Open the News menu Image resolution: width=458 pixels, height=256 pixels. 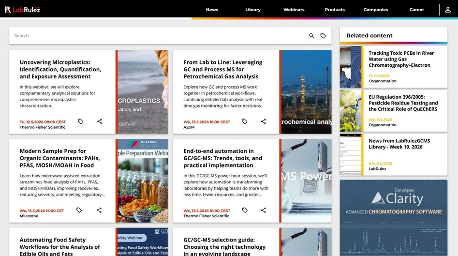point(212,10)
